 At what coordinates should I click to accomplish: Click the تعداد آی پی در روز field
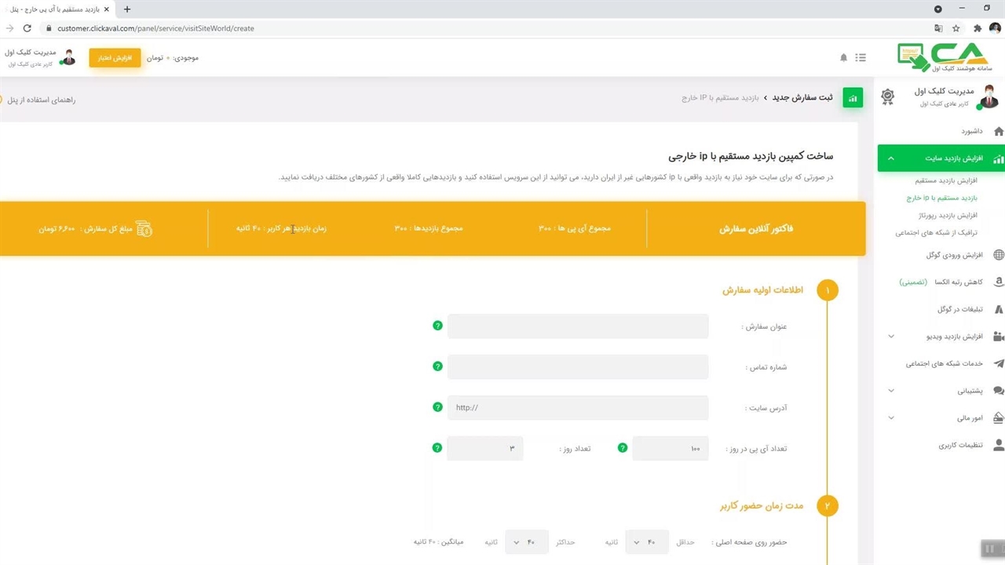[670, 449]
